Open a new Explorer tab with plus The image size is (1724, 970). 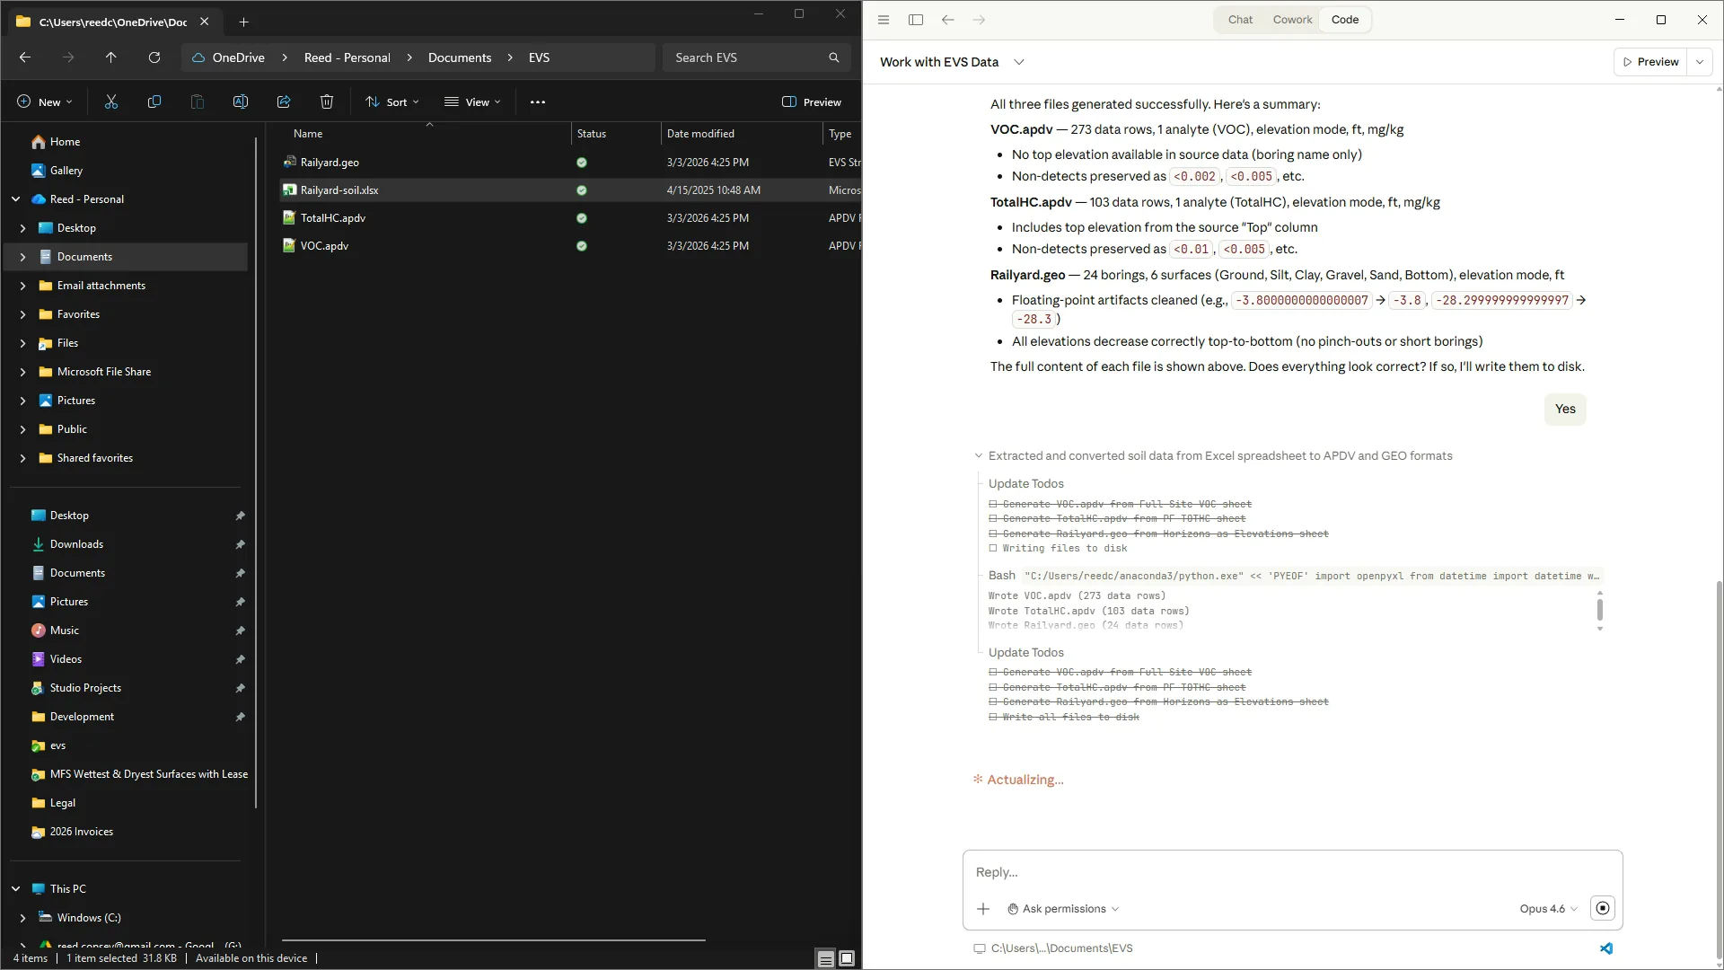pos(243,22)
